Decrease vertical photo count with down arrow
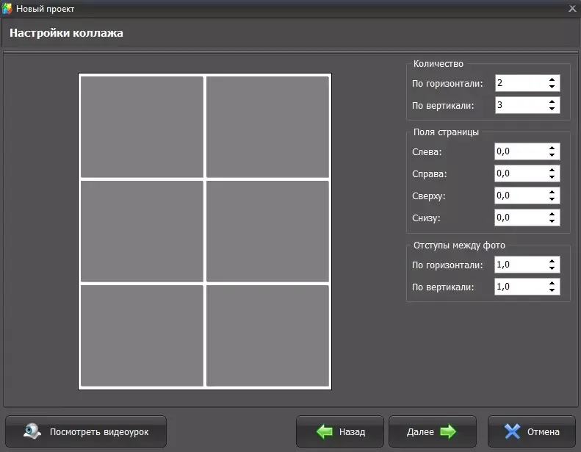This screenshot has width=581, height=452. pyautogui.click(x=552, y=109)
